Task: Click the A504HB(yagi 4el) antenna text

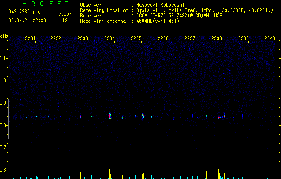Action: tap(158, 21)
